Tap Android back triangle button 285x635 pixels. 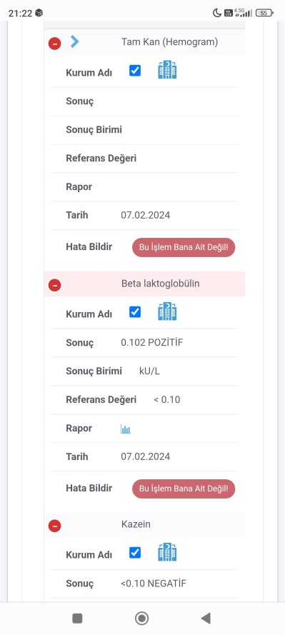(x=206, y=619)
